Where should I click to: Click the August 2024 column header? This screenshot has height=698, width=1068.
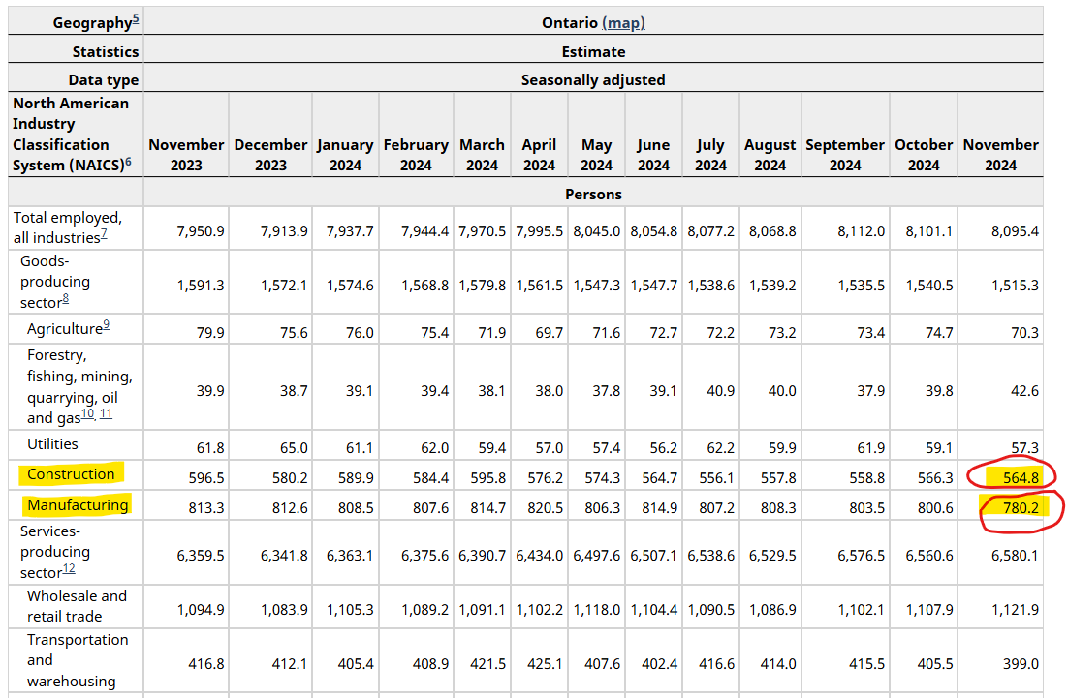tap(770, 155)
